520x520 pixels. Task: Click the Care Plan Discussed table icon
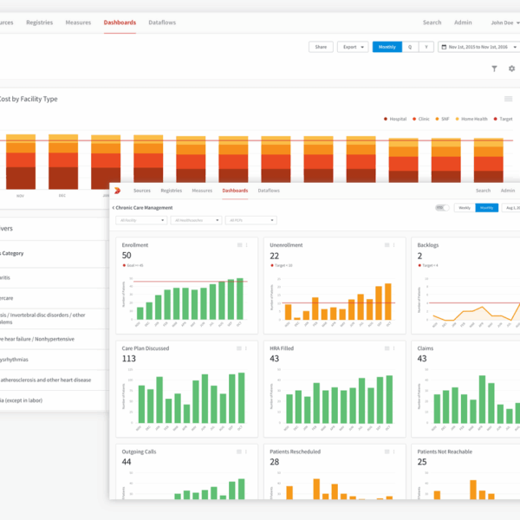(x=240, y=348)
